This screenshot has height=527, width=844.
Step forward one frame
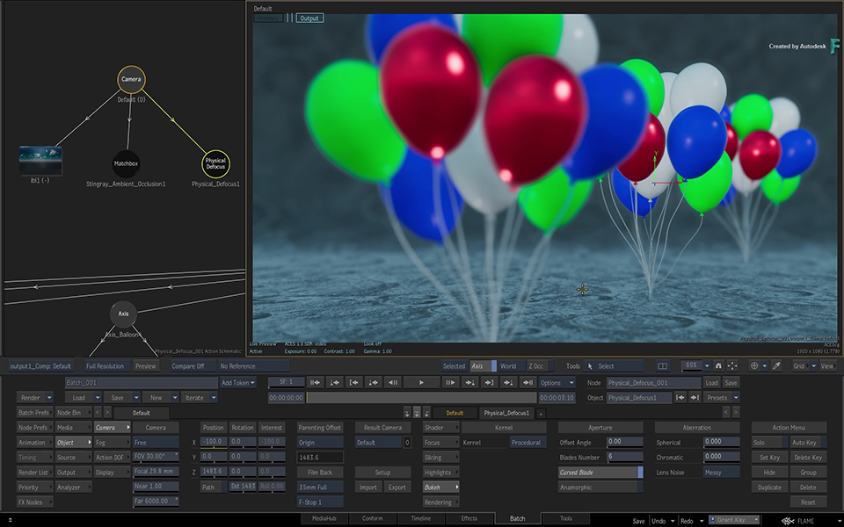pos(450,382)
